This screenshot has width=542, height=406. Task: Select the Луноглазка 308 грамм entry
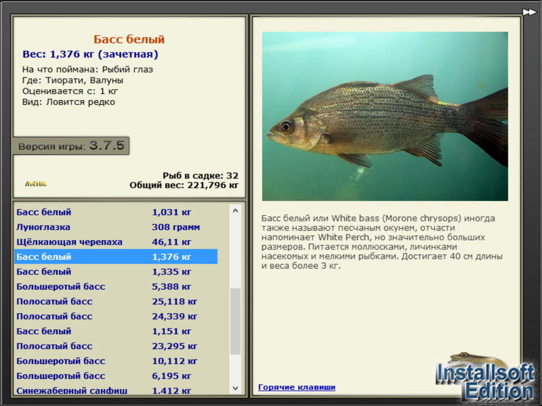point(116,227)
